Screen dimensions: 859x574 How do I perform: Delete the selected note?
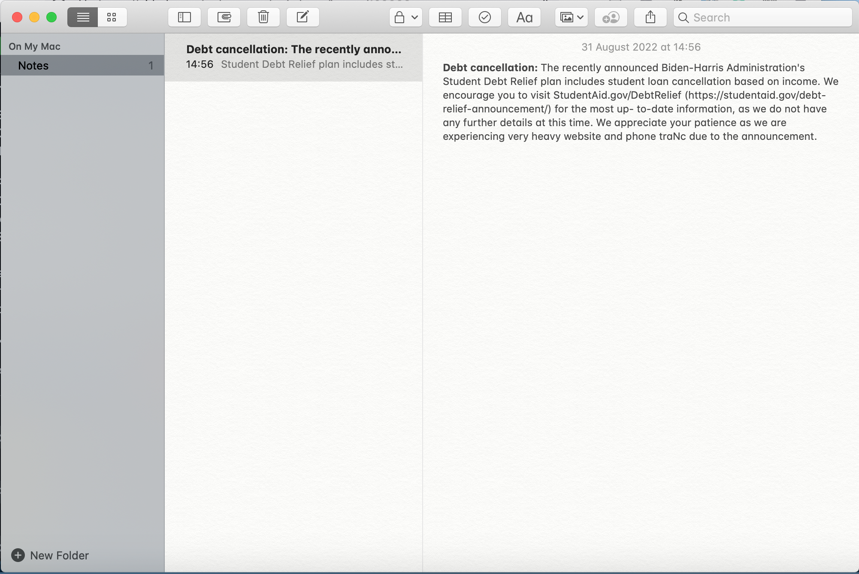pos(263,17)
